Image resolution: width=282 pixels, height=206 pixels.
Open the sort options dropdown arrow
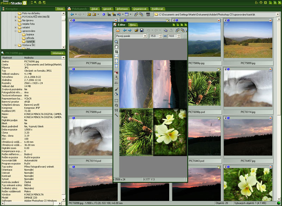click(x=123, y=14)
